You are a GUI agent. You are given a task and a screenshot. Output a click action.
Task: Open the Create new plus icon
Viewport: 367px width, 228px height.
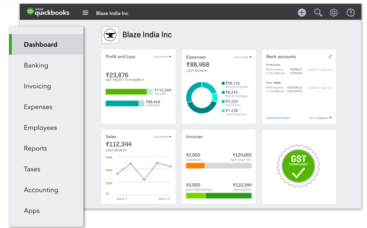pos(302,13)
